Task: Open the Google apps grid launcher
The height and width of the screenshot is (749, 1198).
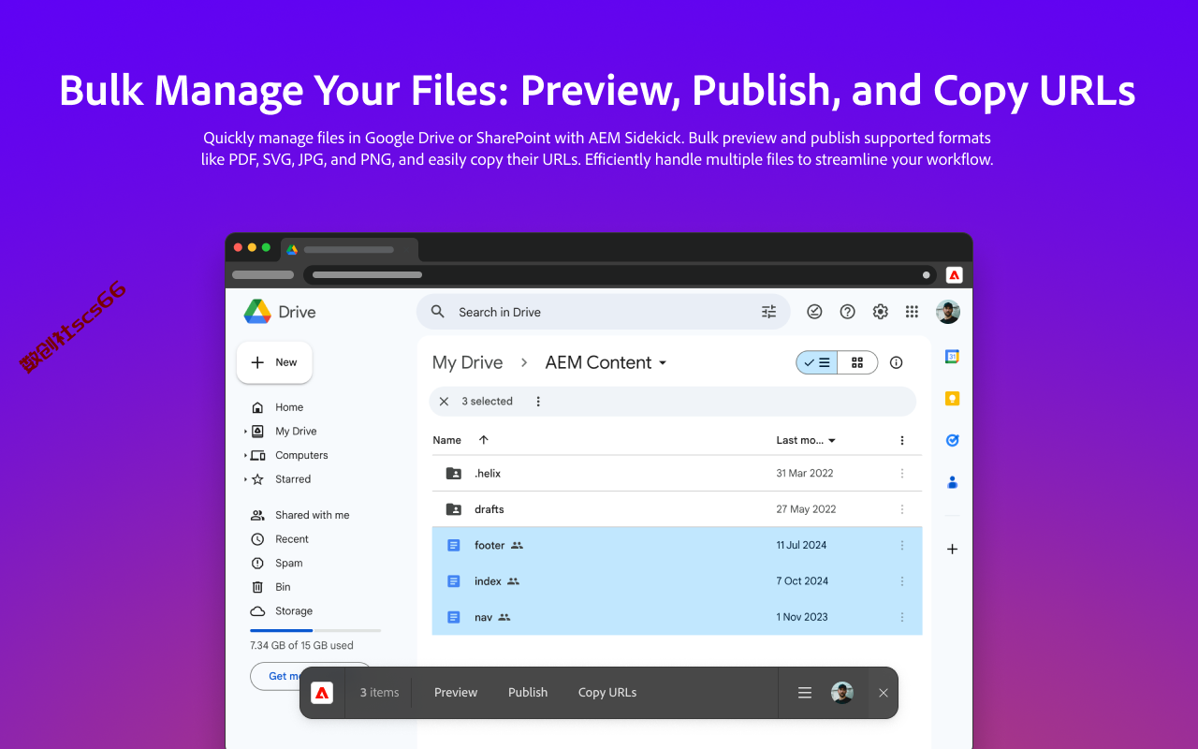Action: (x=912, y=312)
